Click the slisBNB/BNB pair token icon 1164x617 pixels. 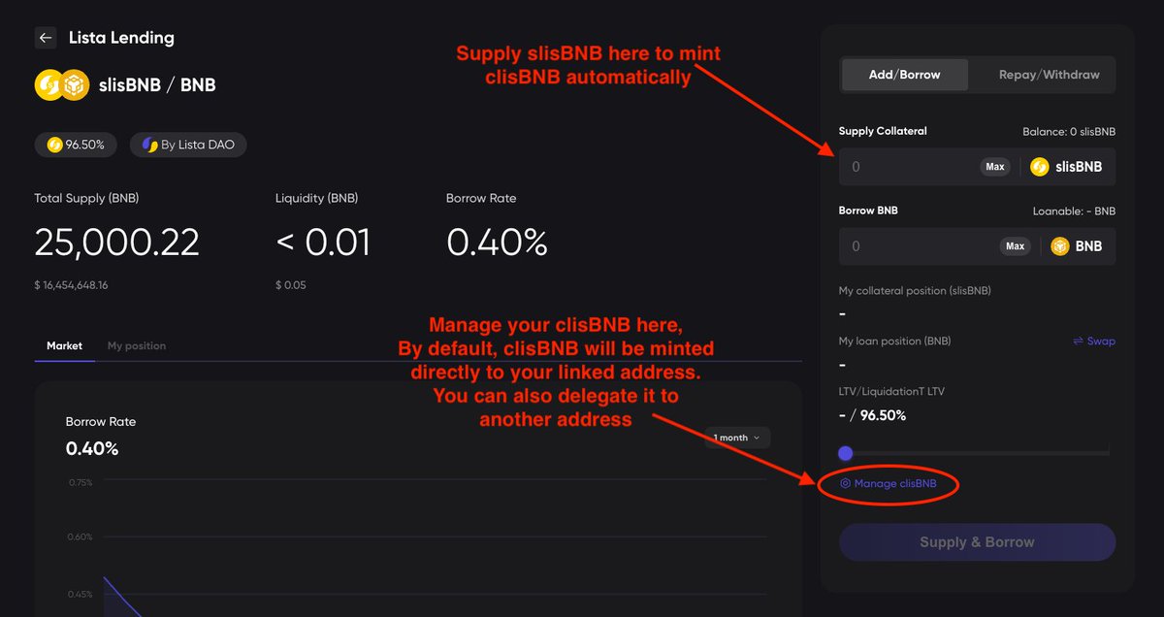(x=62, y=85)
